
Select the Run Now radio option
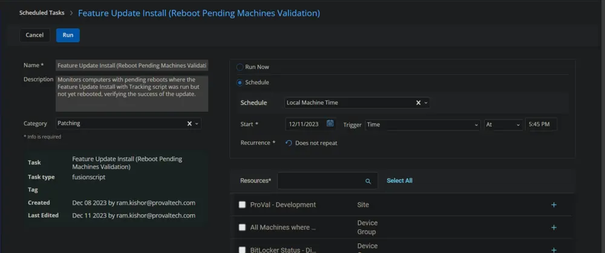(240, 67)
